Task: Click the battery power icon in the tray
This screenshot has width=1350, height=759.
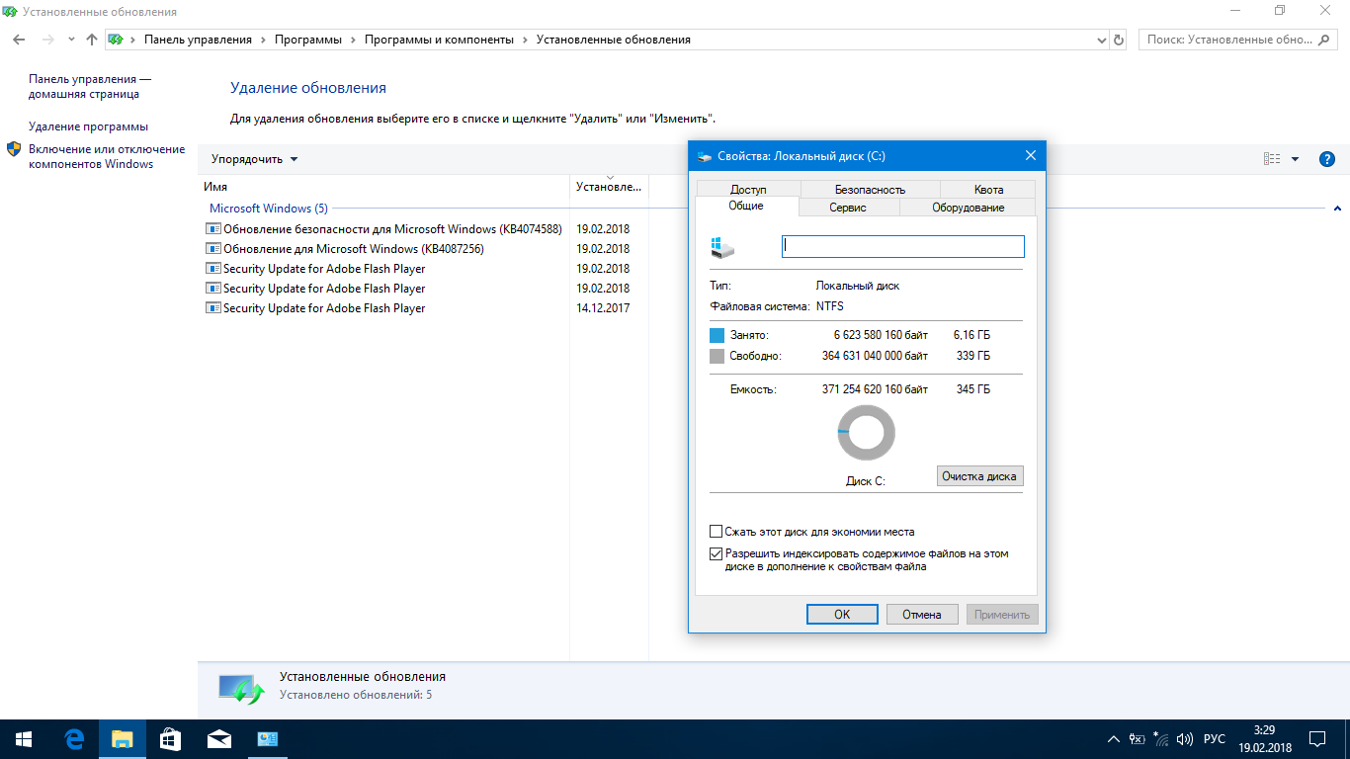Action: 1138,739
